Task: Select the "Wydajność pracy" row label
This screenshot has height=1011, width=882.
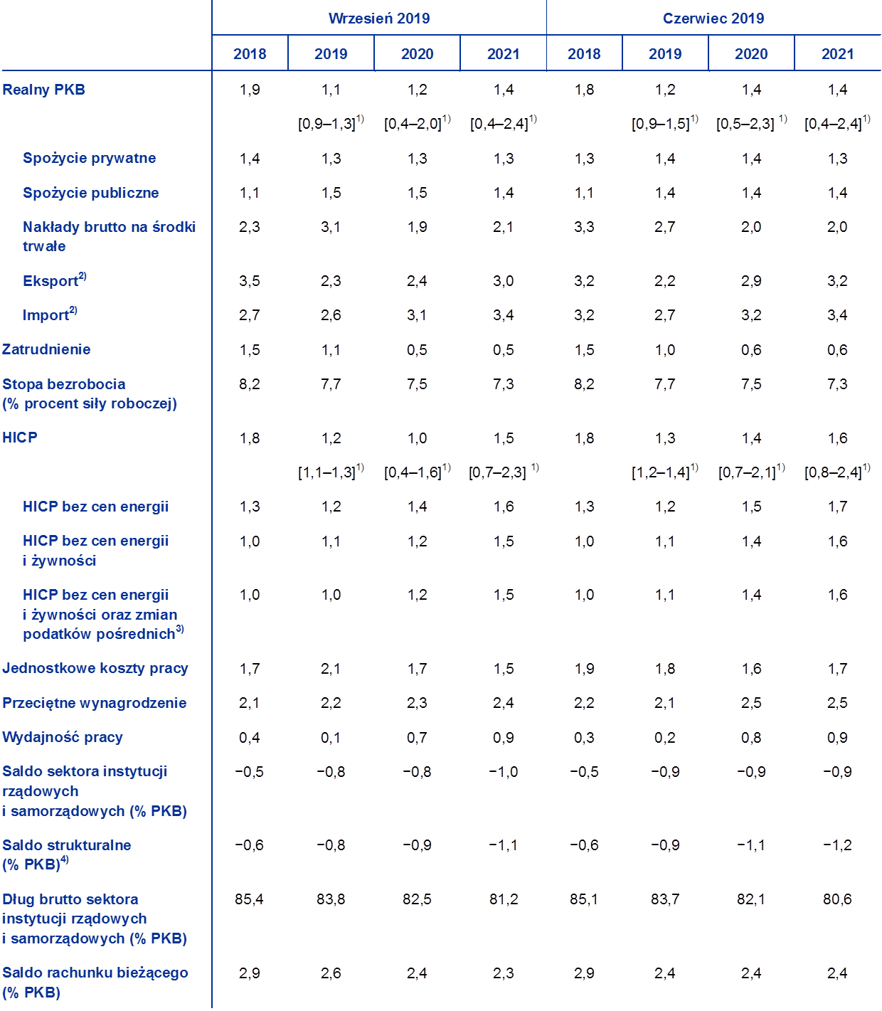Action: tap(63, 737)
